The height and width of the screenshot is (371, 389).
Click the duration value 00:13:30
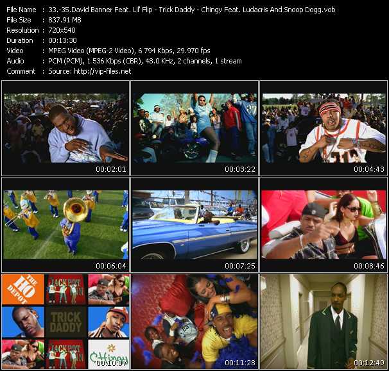click(62, 40)
